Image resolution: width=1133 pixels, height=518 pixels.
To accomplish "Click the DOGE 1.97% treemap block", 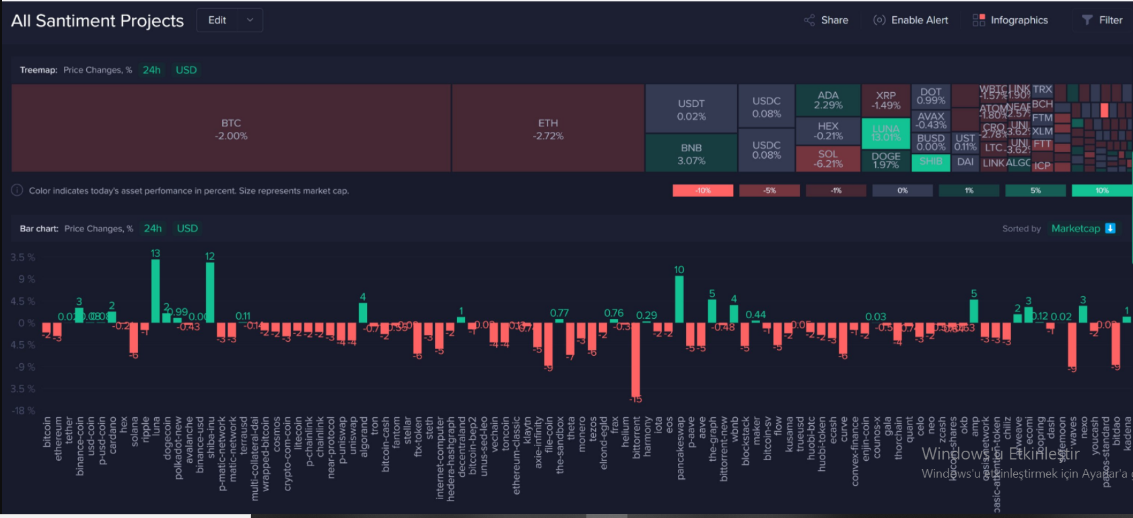I will click(x=886, y=161).
